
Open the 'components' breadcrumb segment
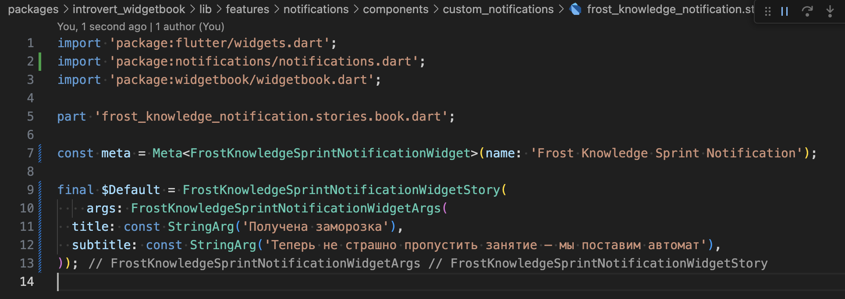coord(396,9)
